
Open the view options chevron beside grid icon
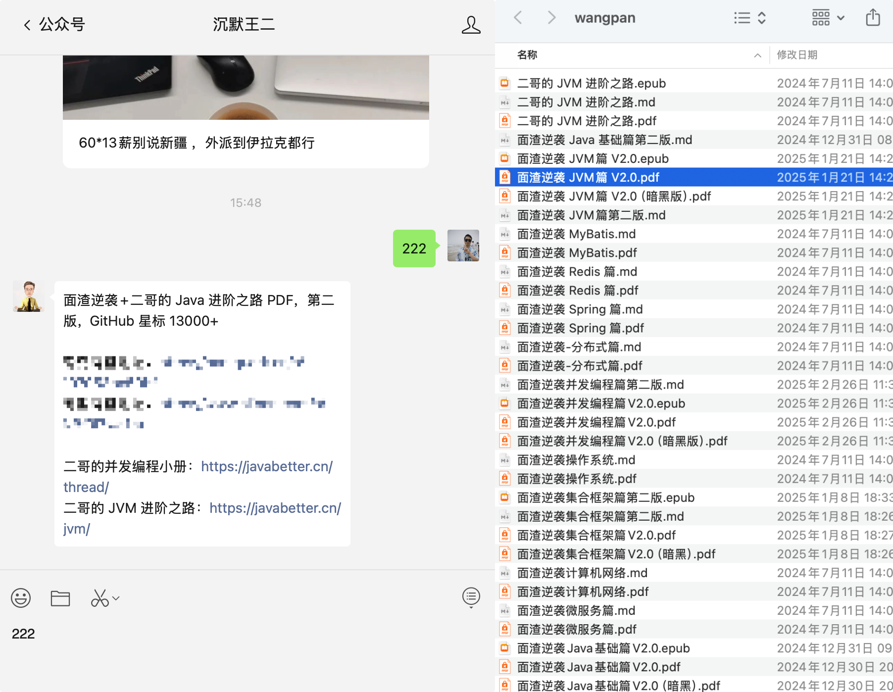pos(840,18)
